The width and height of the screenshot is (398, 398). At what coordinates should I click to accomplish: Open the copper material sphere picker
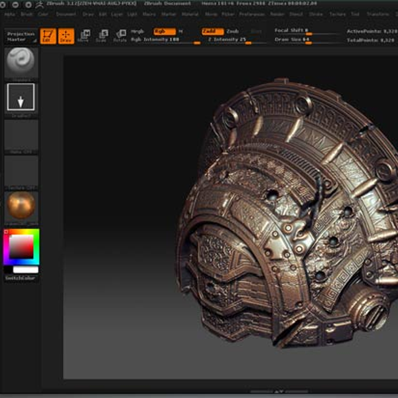click(21, 205)
